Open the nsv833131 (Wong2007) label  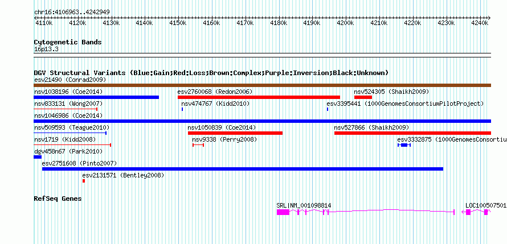pyautogui.click(x=68, y=104)
